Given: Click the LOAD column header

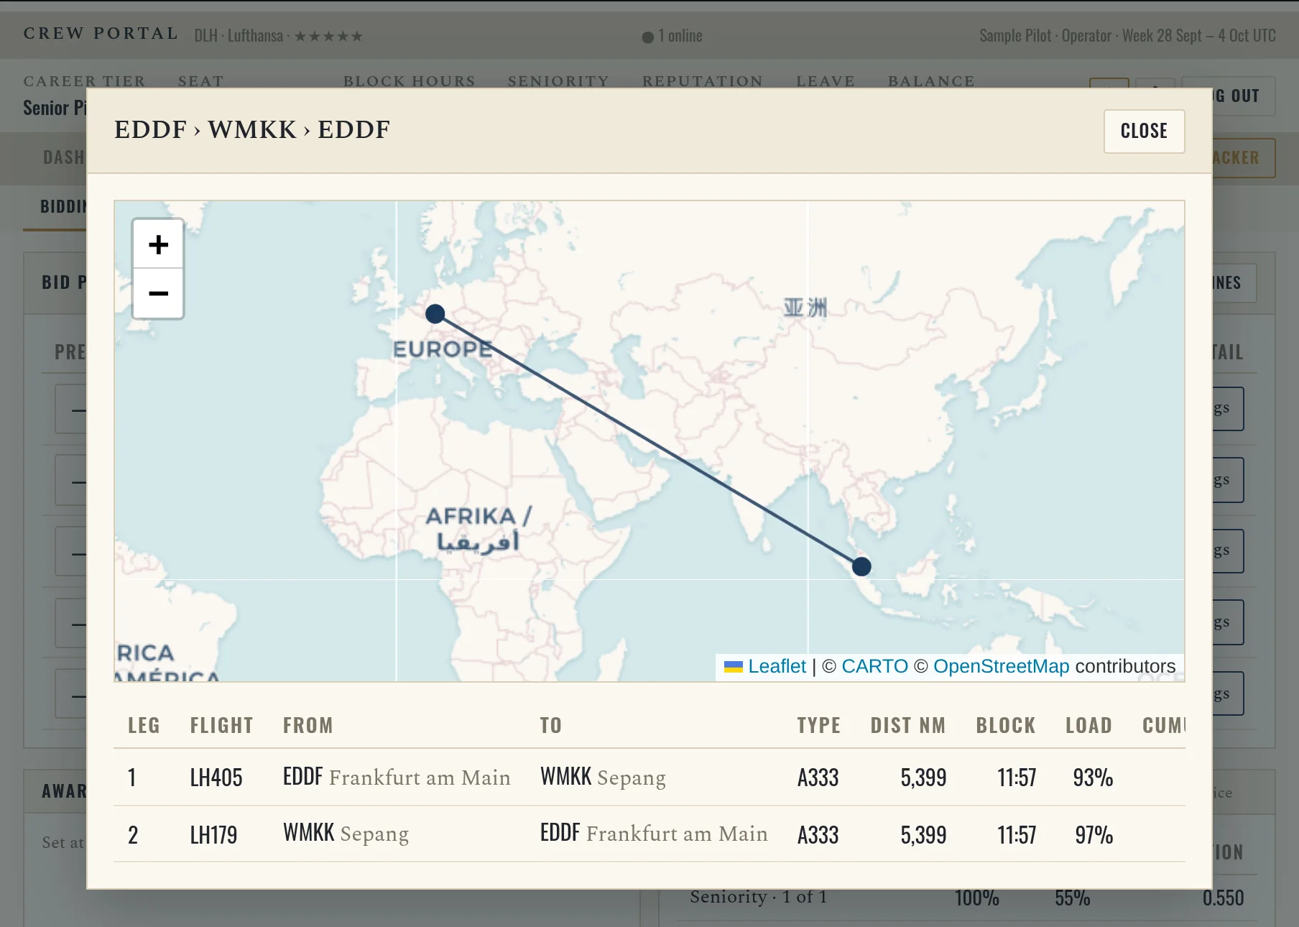Looking at the screenshot, I should click(x=1088, y=725).
